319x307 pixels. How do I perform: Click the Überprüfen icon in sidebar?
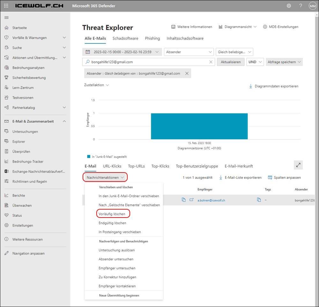[x=6, y=151]
